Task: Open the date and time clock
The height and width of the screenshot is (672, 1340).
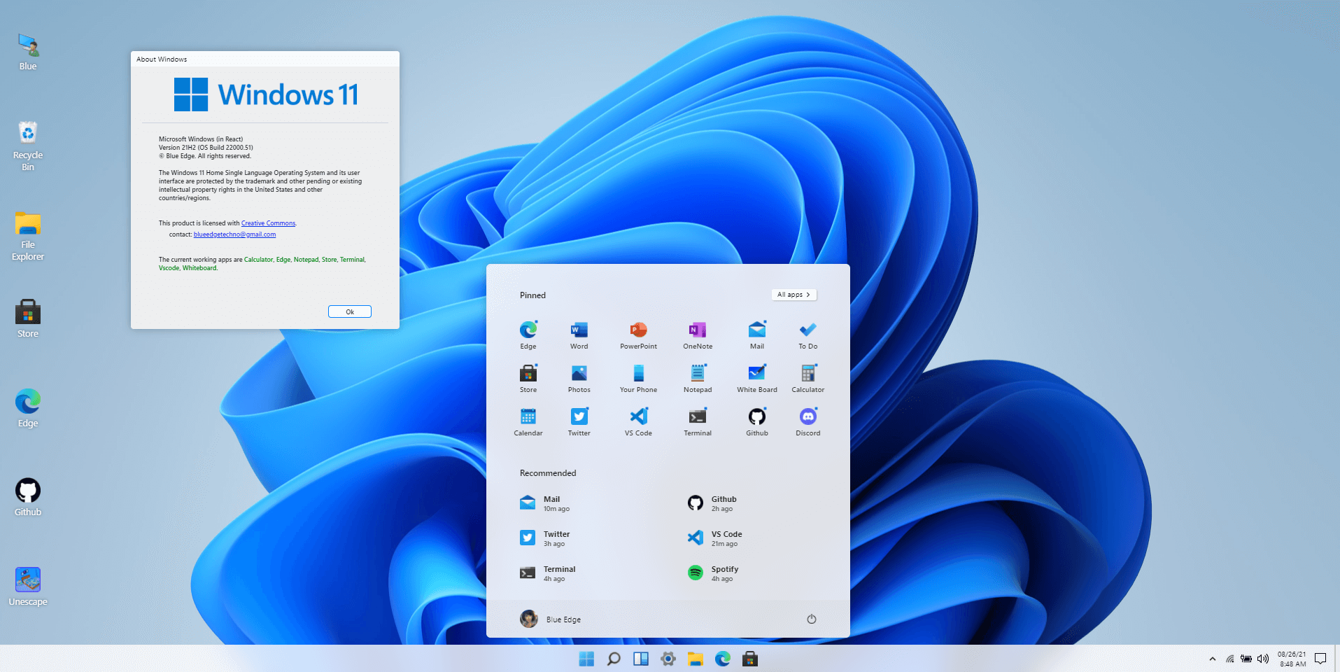Action: [1292, 659]
